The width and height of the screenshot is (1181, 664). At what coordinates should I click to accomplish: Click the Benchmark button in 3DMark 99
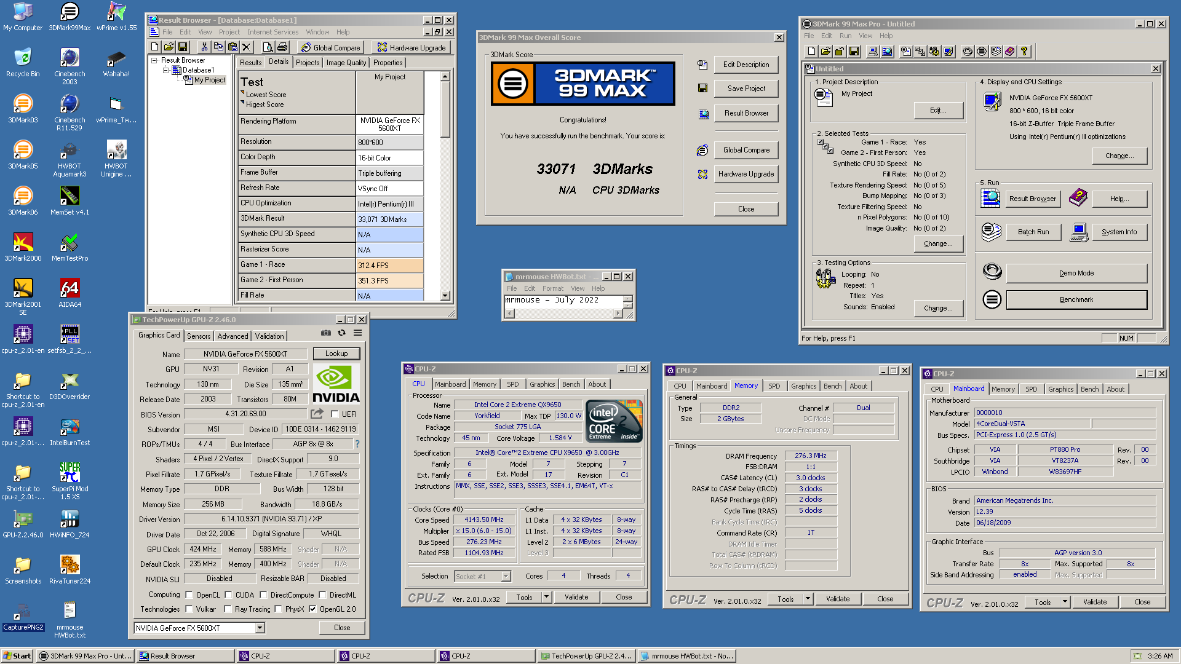coord(1076,299)
